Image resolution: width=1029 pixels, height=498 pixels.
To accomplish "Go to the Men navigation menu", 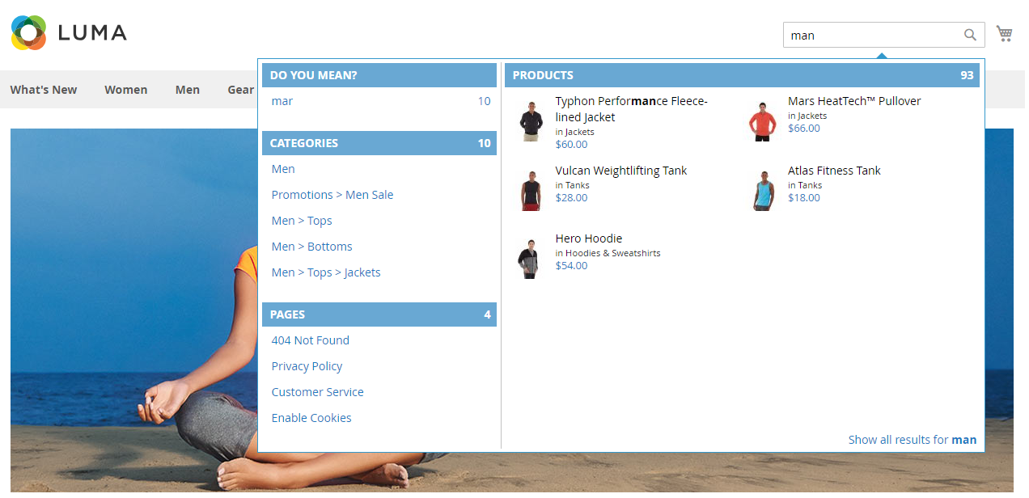I will (187, 90).
